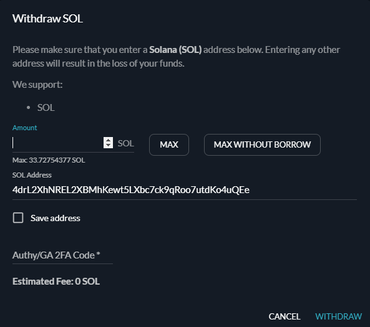
Task: Tick the Save address checkbox
Action: click(x=18, y=217)
